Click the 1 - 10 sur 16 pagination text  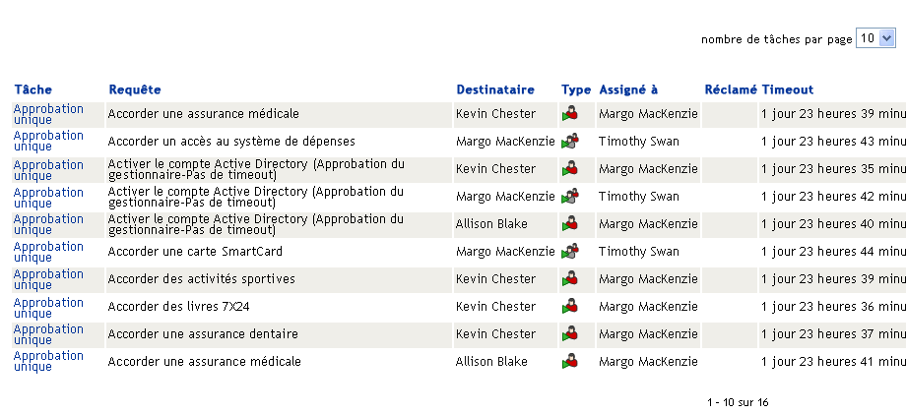(x=737, y=402)
